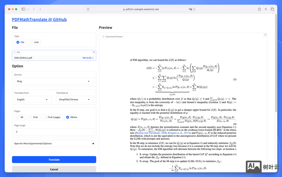The image size is (282, 177).
Task: Click the blue Translate button
Action: (x=54, y=160)
